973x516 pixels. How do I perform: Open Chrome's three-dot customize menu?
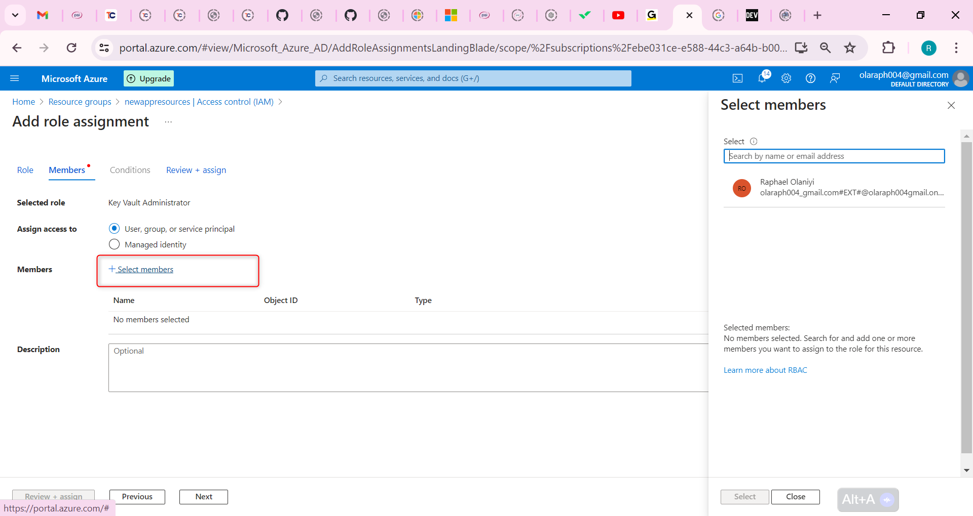pos(957,48)
